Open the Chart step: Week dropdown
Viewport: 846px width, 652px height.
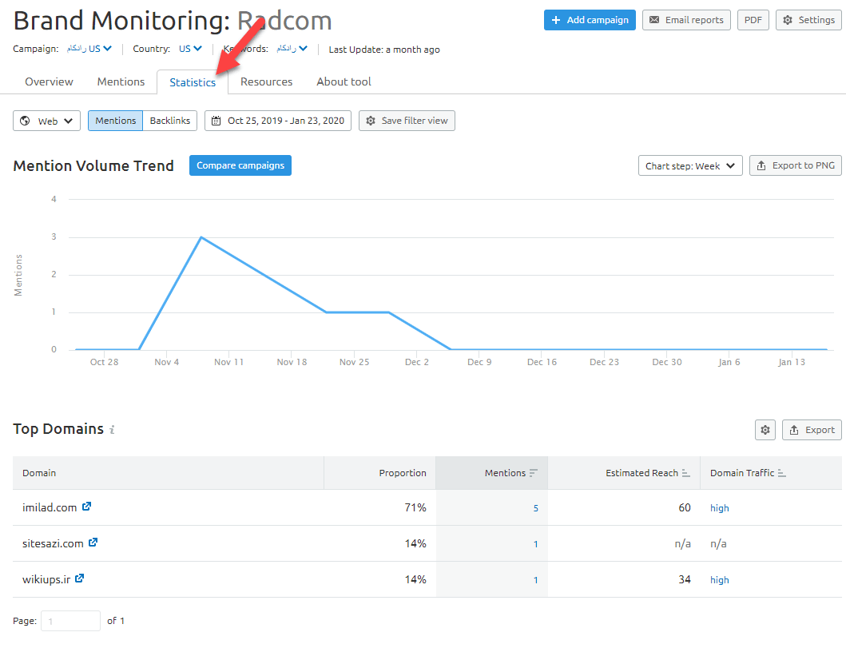tap(690, 165)
